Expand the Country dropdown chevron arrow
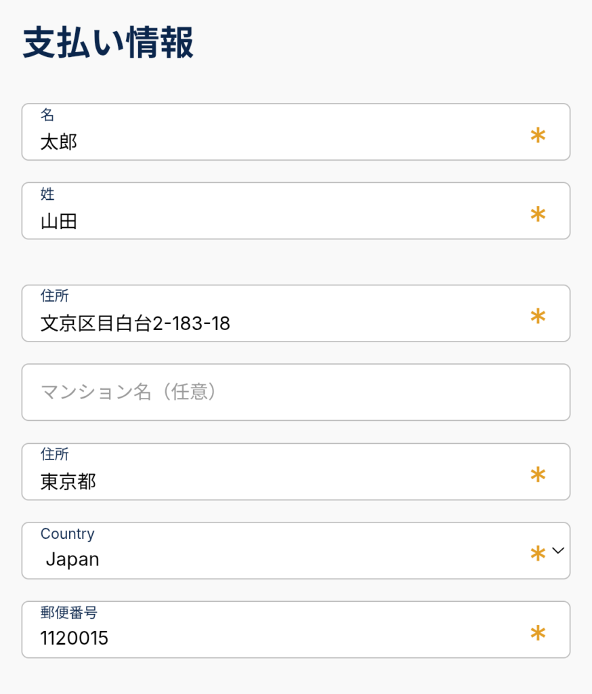This screenshot has width=592, height=694. [558, 551]
